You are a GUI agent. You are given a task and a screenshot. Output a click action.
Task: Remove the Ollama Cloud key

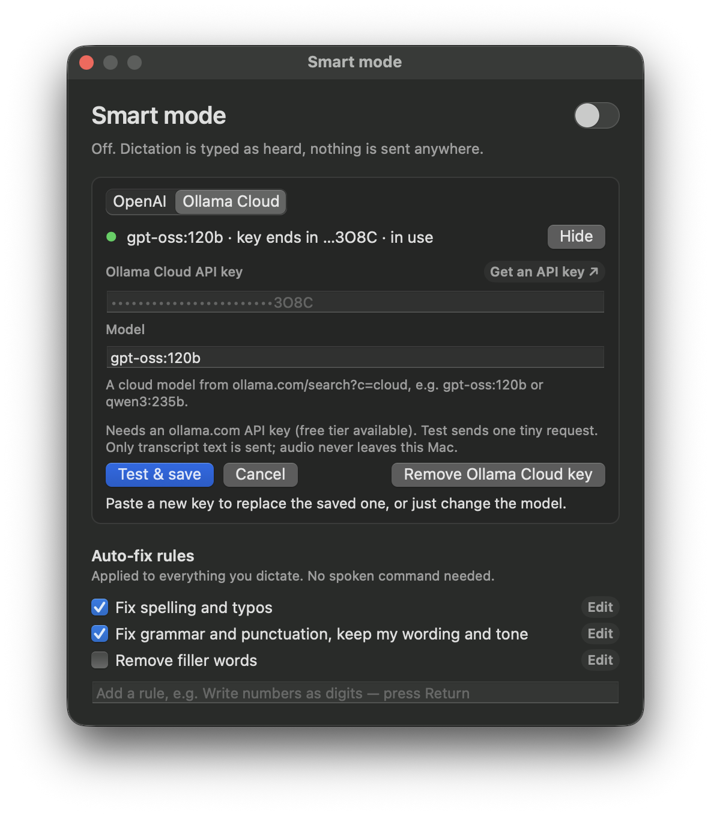coord(498,474)
